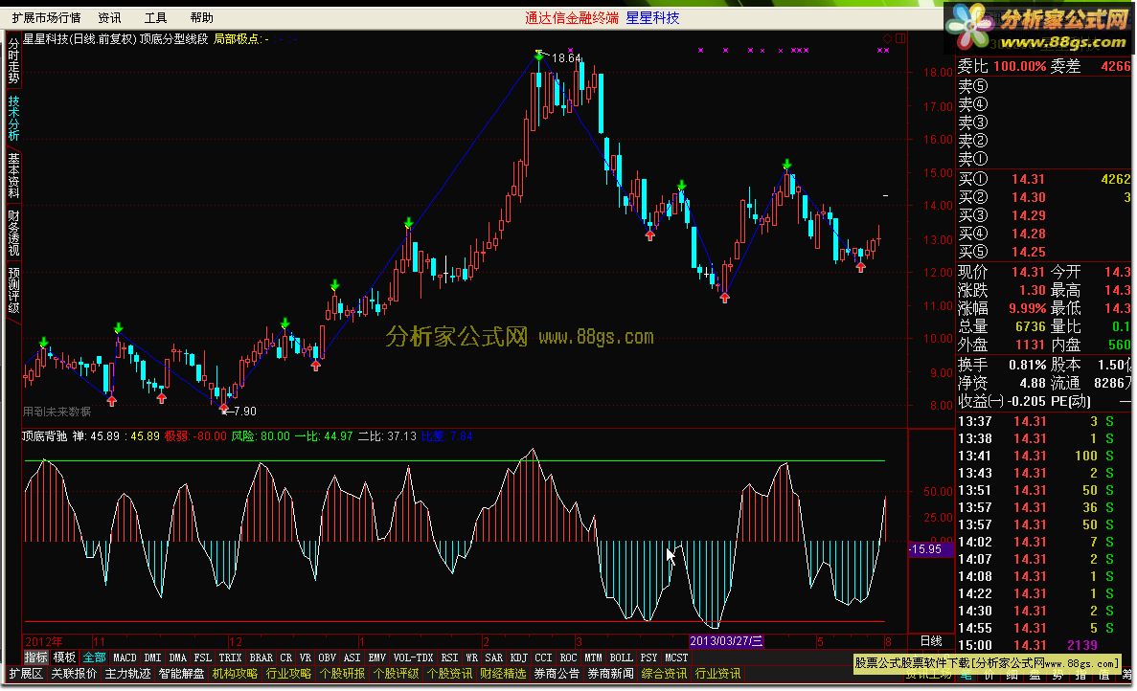This screenshot has width=1137, height=691.
Task: Switch indicator to ASI
Action: point(352,658)
